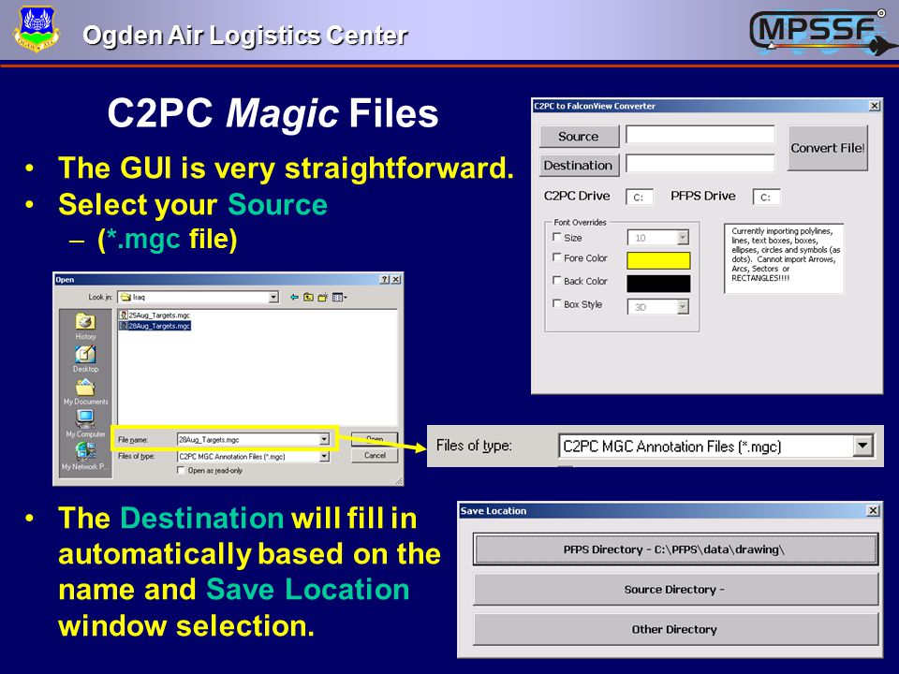
Task: Open the History shortcut in Open dialog
Action: point(85,327)
